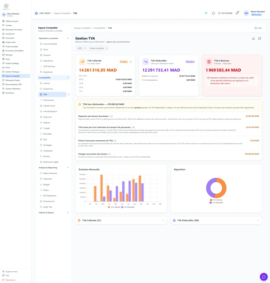The width and height of the screenshot is (270, 283).
Task: Open Grand livre in Comptabilité submenu
Action: (x=48, y=89)
